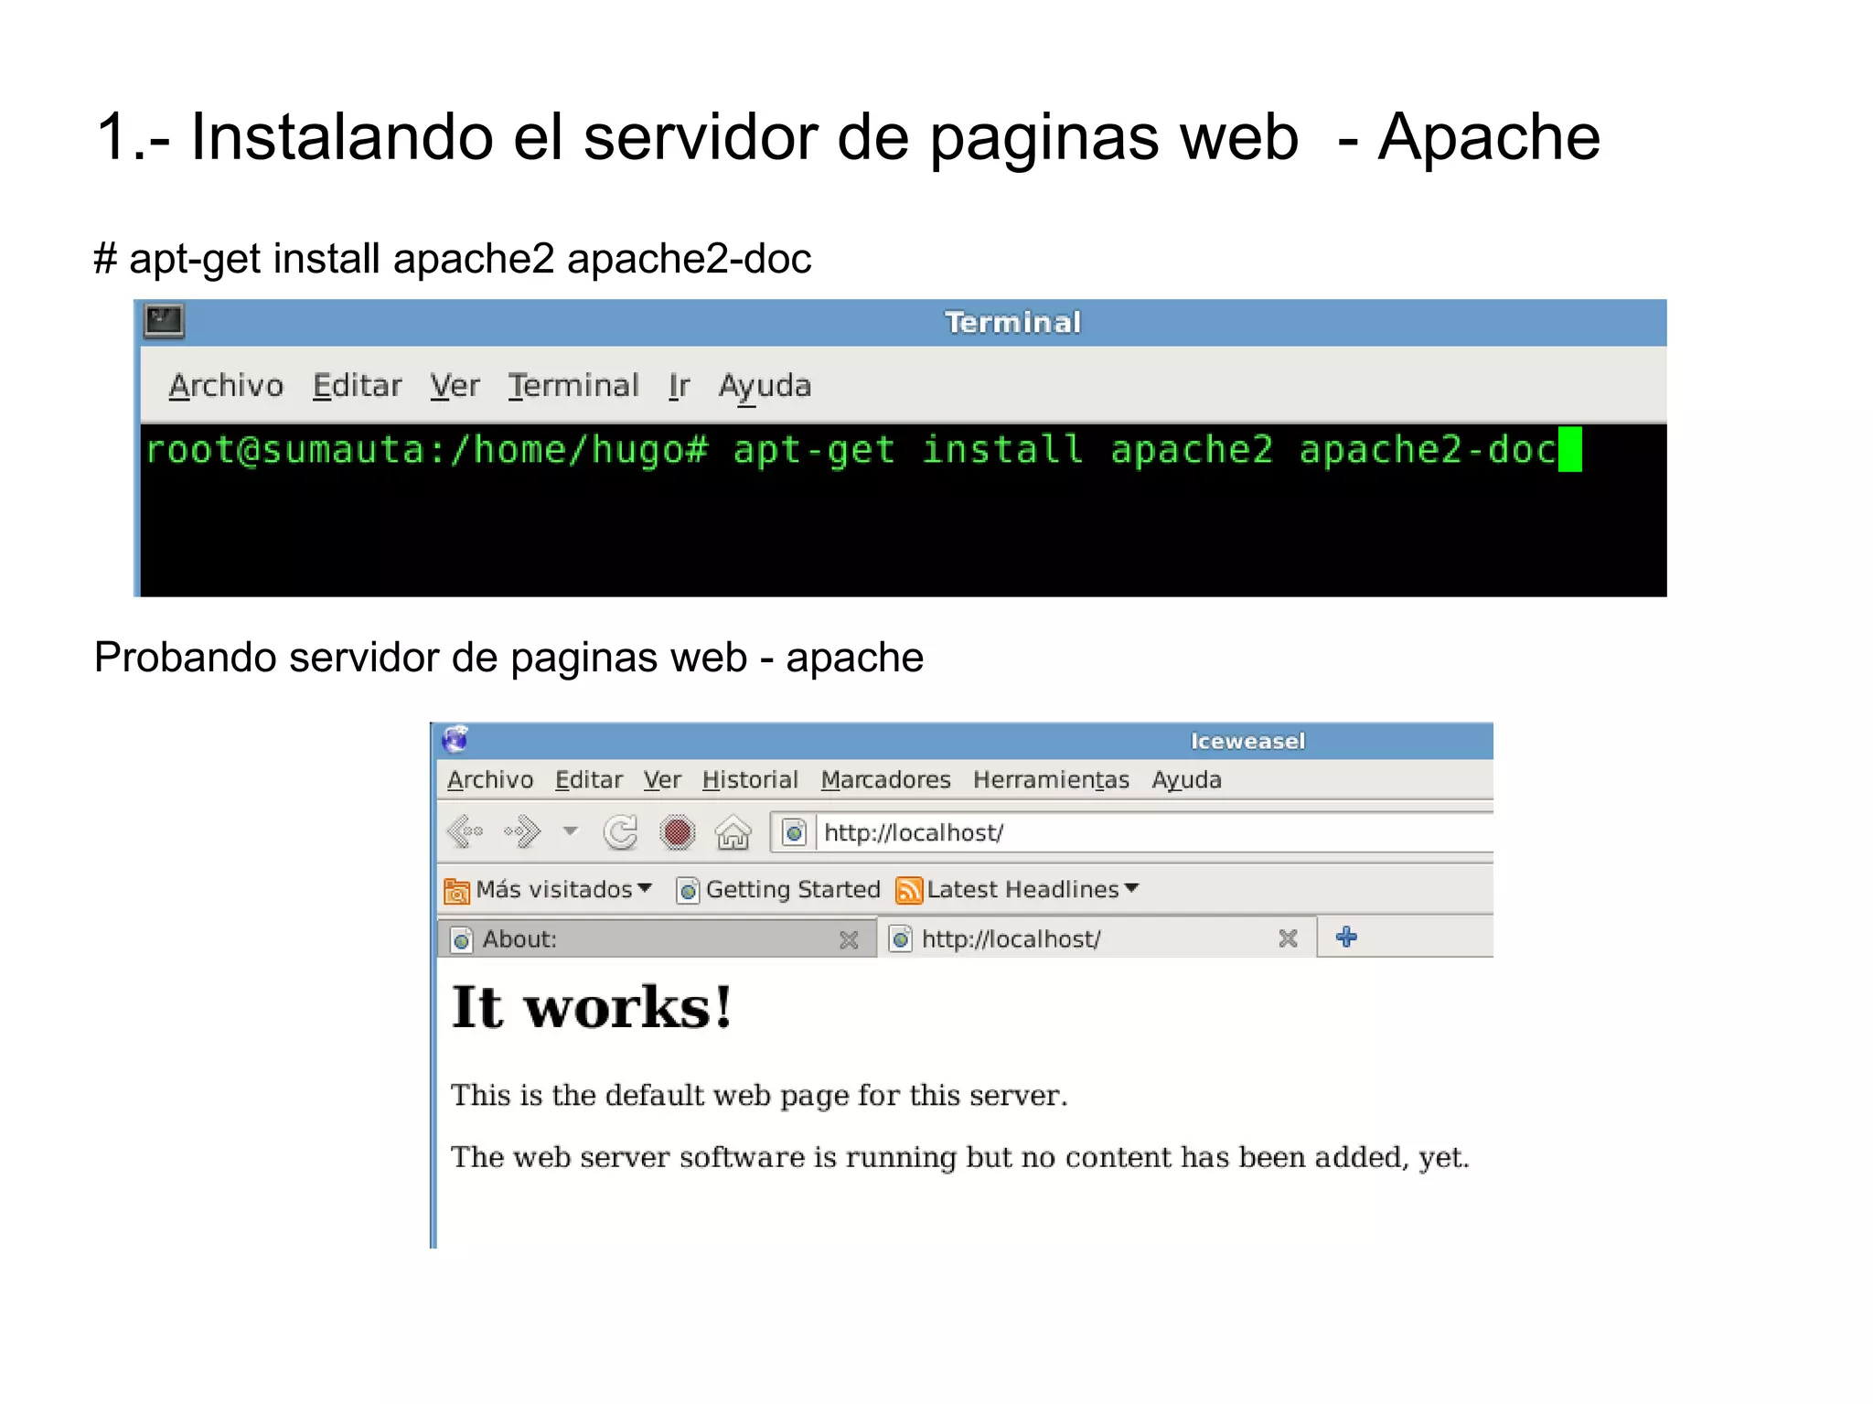Switch to the http://localhost/ tab
Screen dimensions: 1873x1404
(x=1097, y=938)
